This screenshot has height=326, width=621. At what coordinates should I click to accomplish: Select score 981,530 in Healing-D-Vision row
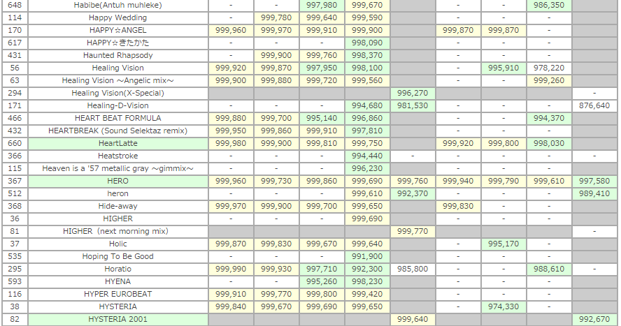point(413,105)
